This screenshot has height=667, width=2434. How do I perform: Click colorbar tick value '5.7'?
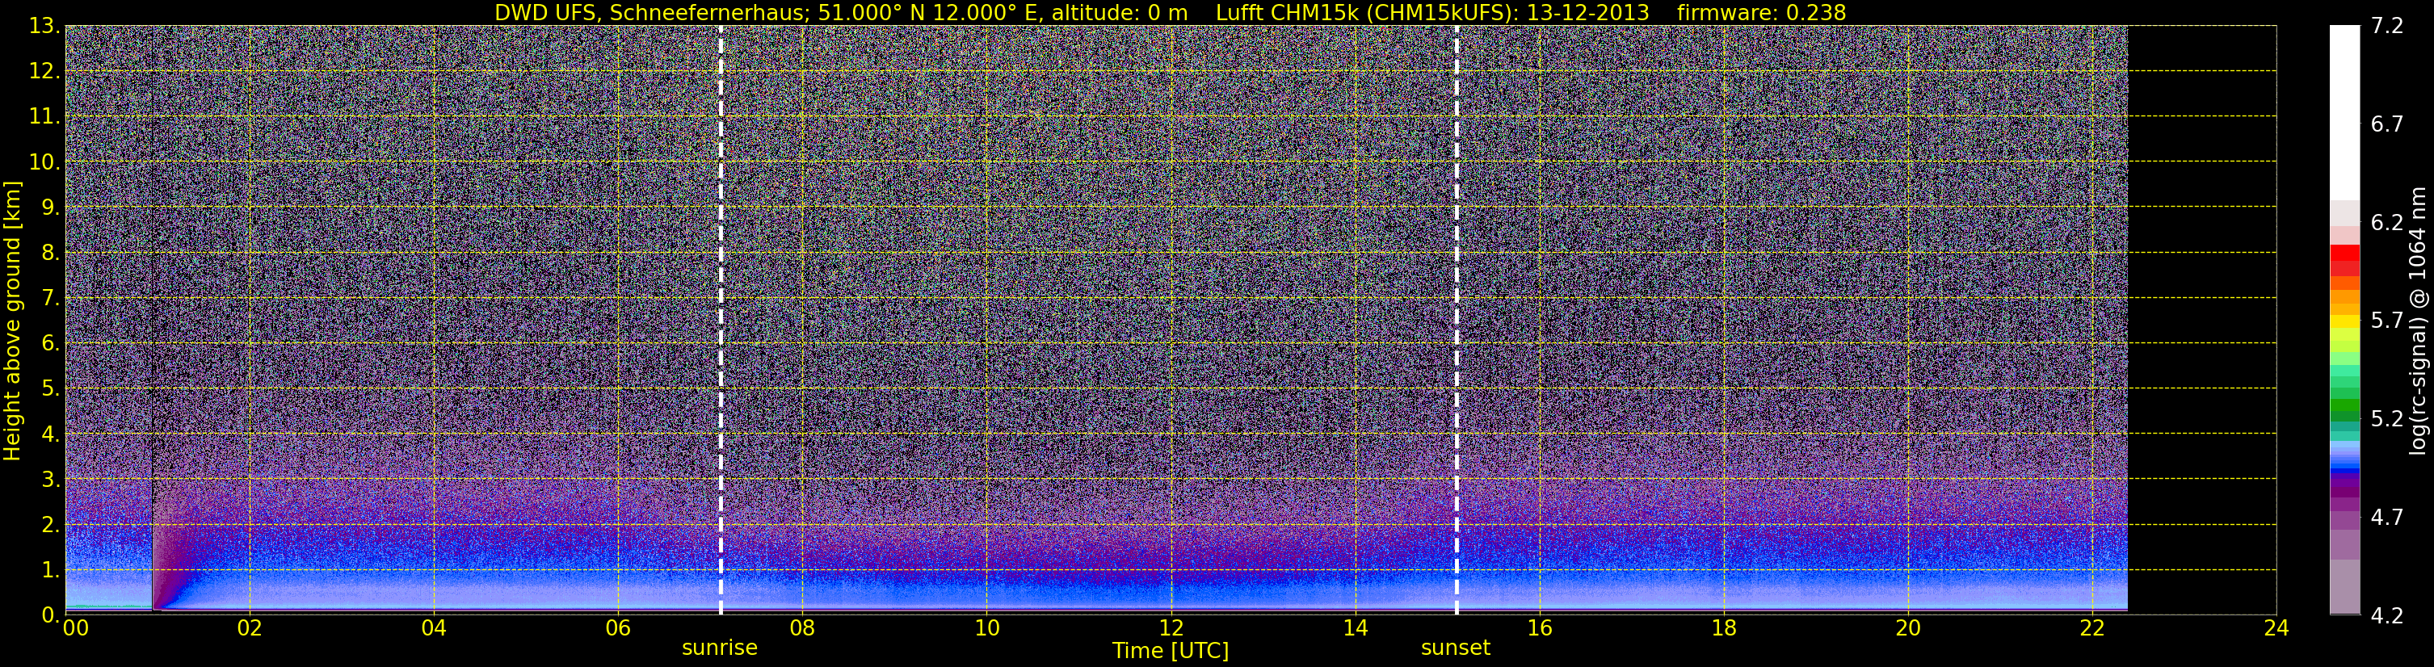[2387, 321]
